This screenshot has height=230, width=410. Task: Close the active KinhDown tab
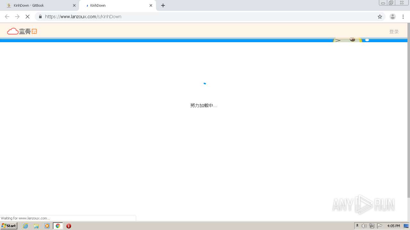point(151,5)
